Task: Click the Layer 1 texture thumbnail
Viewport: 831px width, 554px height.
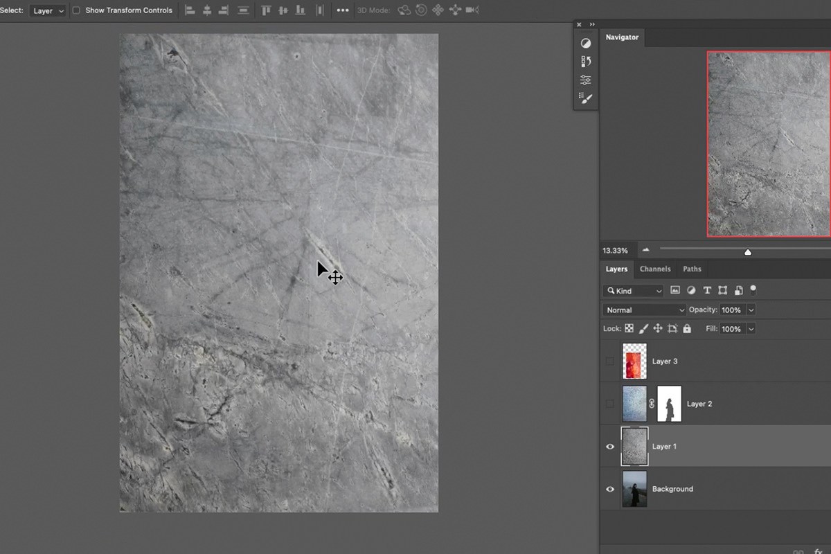Action: 634,447
